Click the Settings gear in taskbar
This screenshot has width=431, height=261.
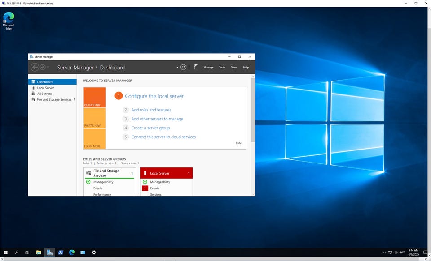(94, 252)
